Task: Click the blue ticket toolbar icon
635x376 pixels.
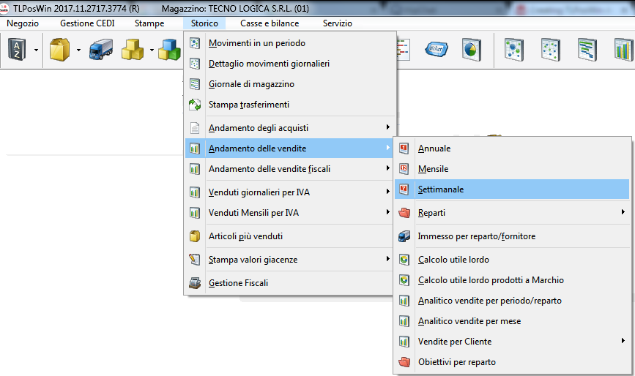Action: point(437,50)
